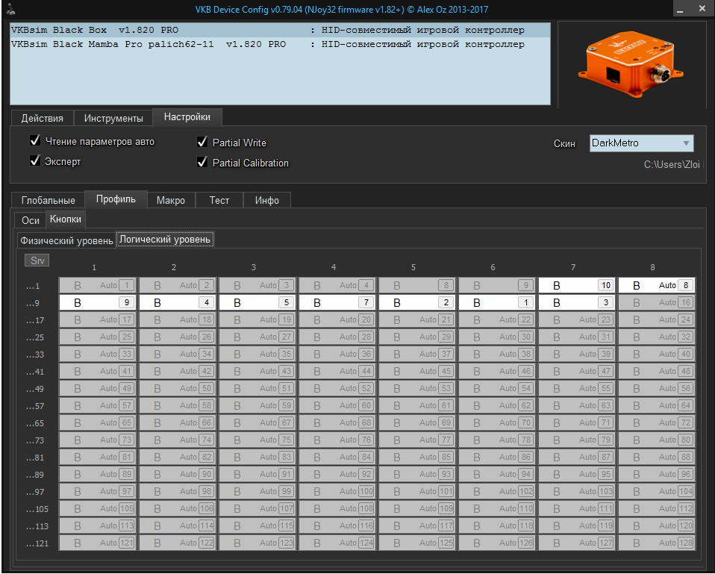The width and height of the screenshot is (715, 574).
Task: Click the grey Auto 1 button cell
Action: click(x=98, y=285)
